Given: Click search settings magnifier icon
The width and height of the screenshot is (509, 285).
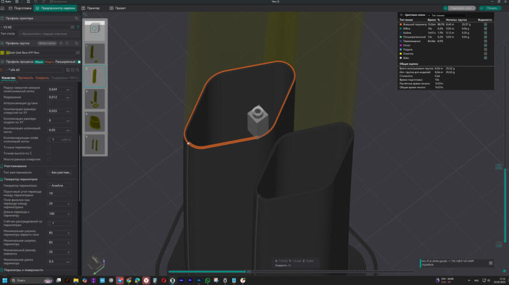Looking at the screenshot, I should (77, 69).
